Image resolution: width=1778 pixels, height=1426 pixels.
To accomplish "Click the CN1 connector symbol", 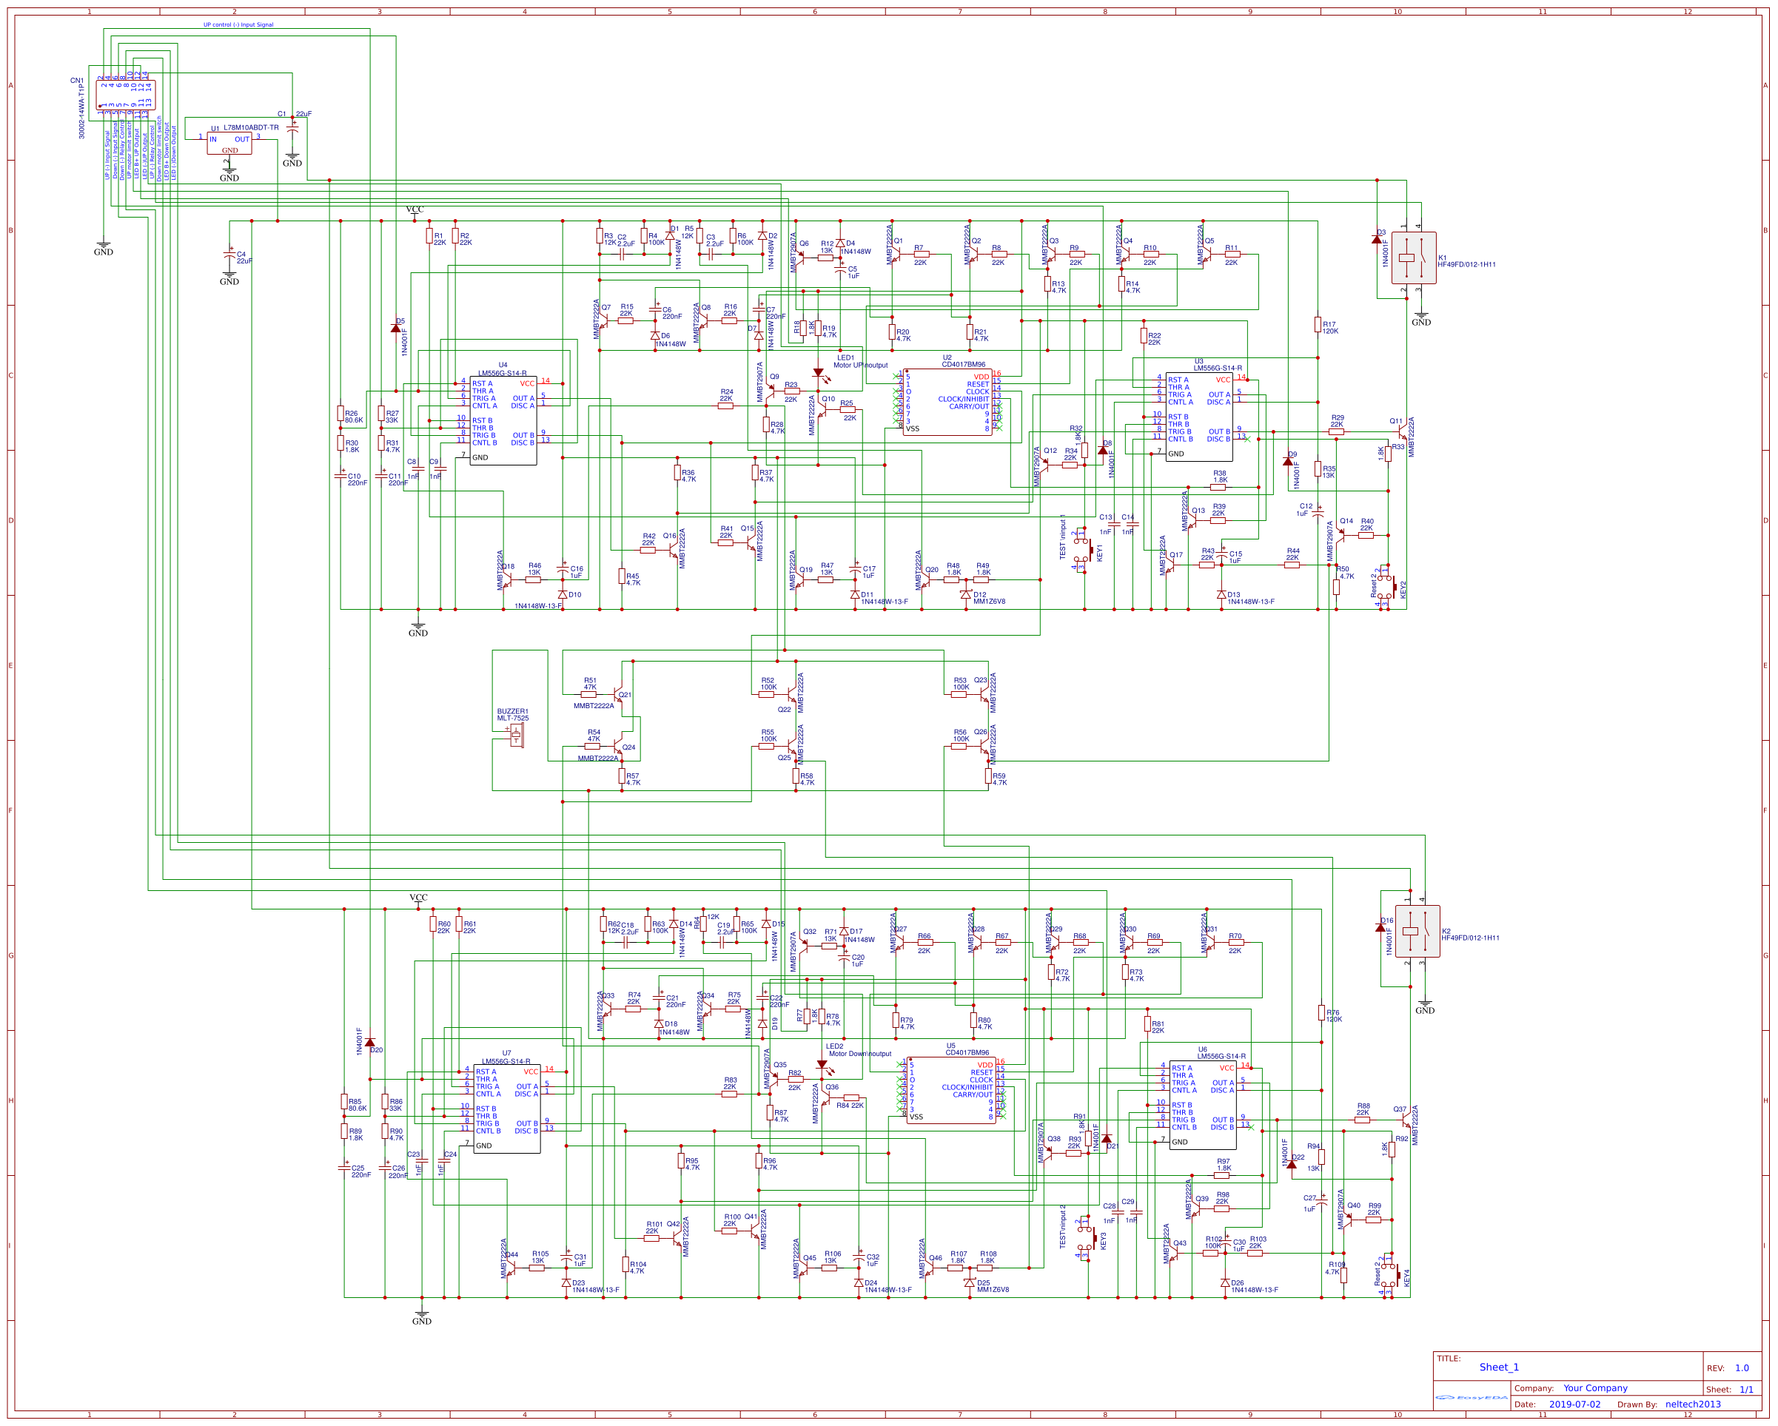I will [125, 95].
